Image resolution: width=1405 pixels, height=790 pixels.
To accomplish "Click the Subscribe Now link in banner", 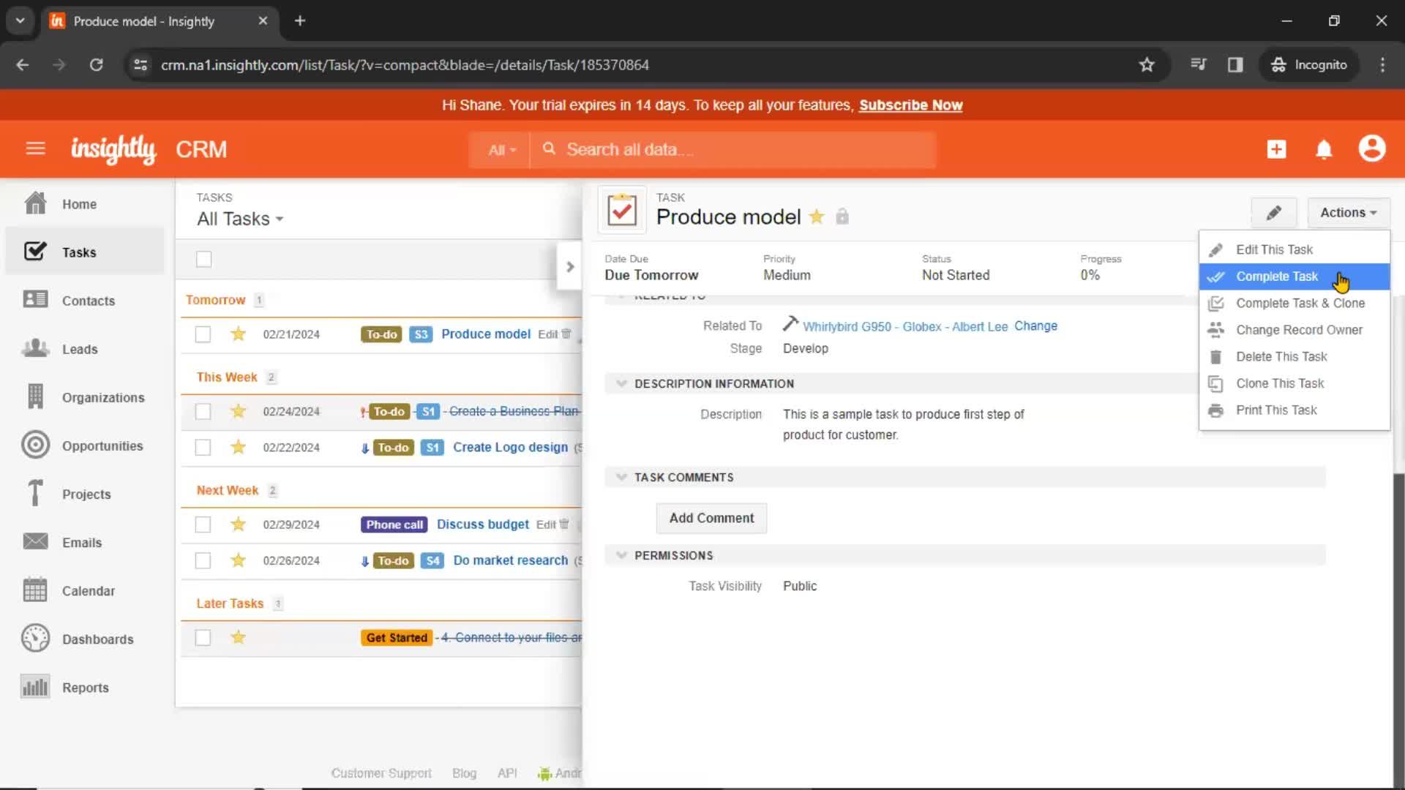I will pos(911,104).
